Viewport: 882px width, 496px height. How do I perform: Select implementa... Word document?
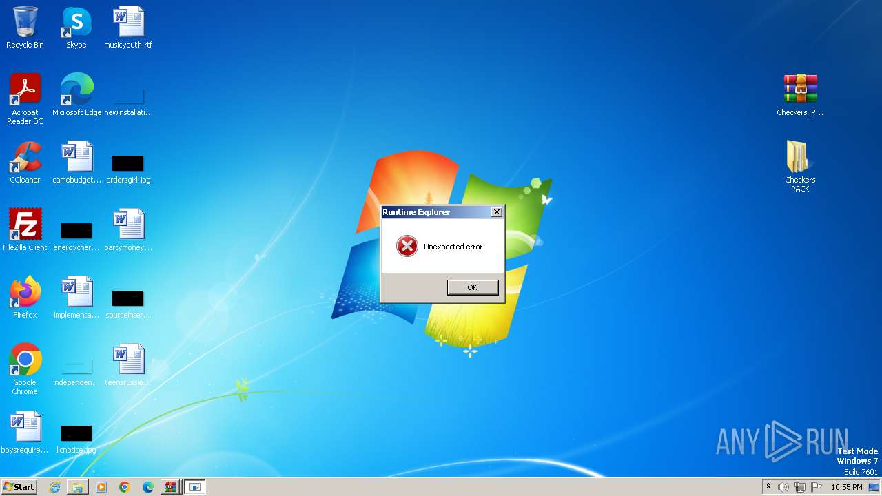(76, 298)
